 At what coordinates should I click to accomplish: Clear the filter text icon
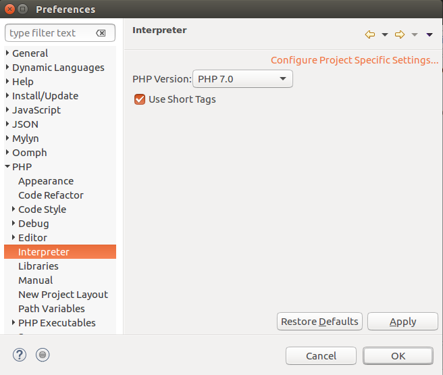pyautogui.click(x=101, y=33)
